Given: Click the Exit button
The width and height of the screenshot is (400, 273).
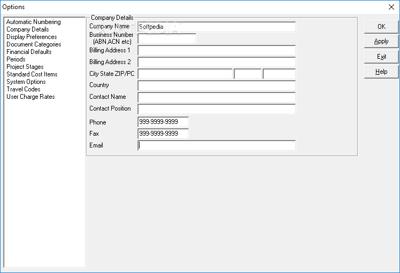Looking at the screenshot, I should point(381,57).
